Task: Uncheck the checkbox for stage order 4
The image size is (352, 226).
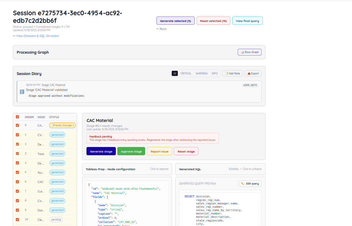Action: click(17, 163)
